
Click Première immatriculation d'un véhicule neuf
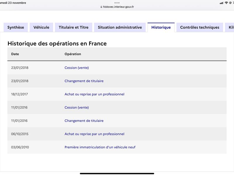click(x=100, y=147)
